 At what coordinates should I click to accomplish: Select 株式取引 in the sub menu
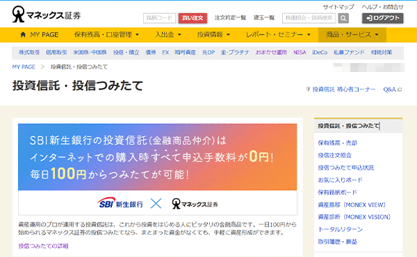click(x=29, y=53)
